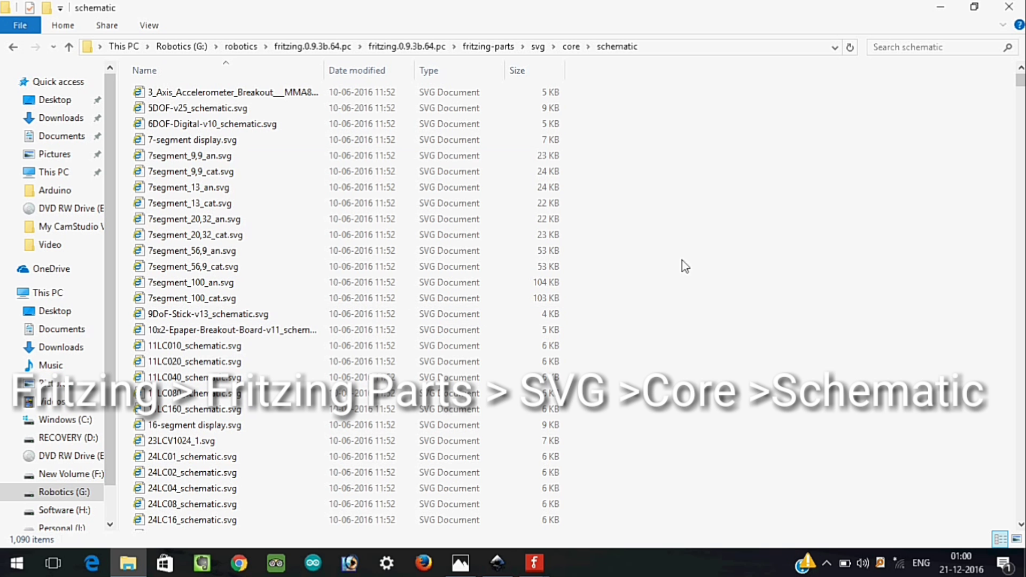
Task: Click the search magnifier icon
Action: point(1007,47)
